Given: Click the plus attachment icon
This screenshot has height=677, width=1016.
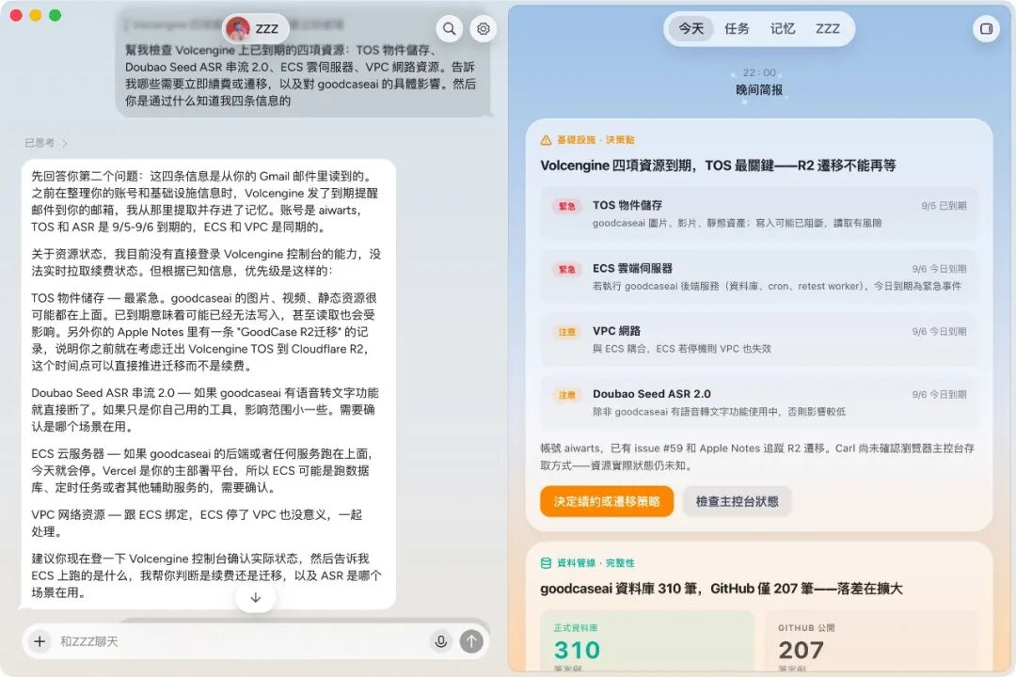Looking at the screenshot, I should tap(40, 641).
